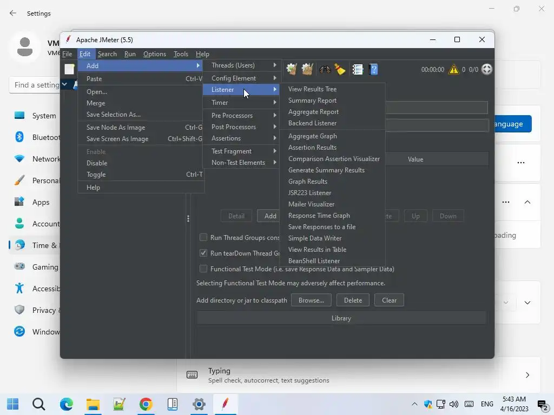Click the Library table header

pyautogui.click(x=341, y=318)
